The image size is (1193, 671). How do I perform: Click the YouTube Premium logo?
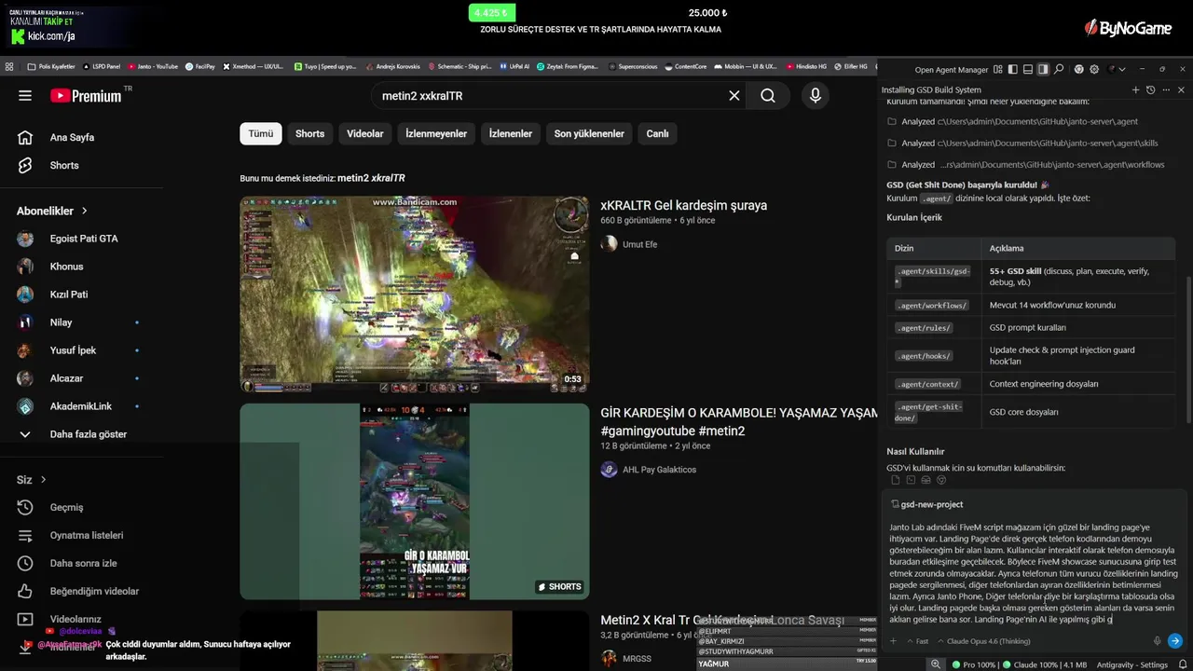point(86,96)
